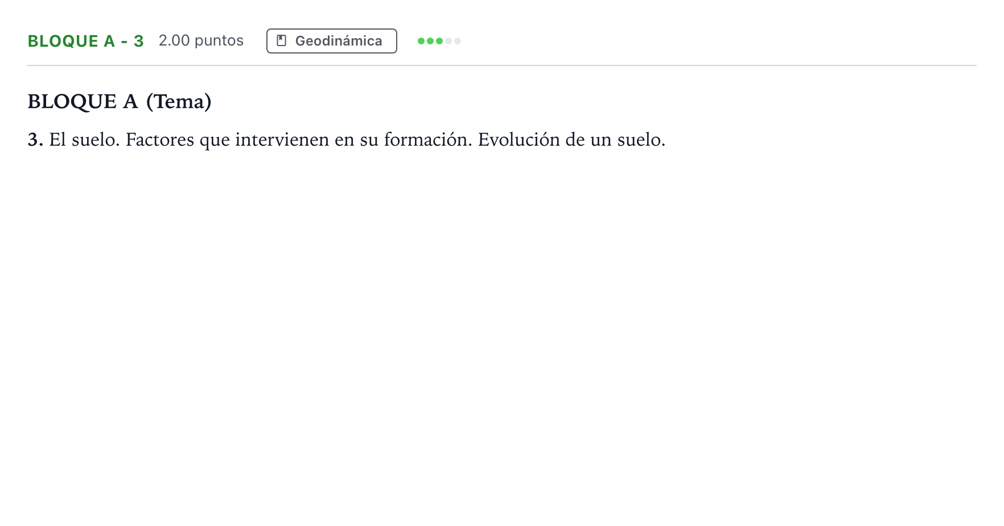Click the difficulty dots indicator
Image resolution: width=1004 pixels, height=526 pixels.
point(439,41)
